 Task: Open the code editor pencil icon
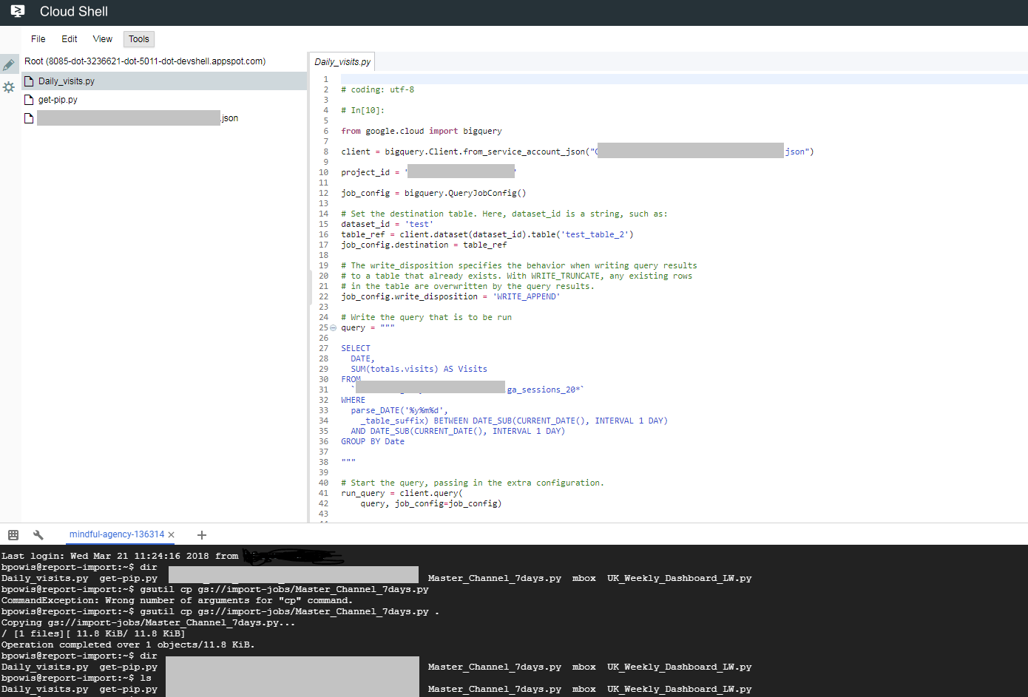click(x=9, y=65)
